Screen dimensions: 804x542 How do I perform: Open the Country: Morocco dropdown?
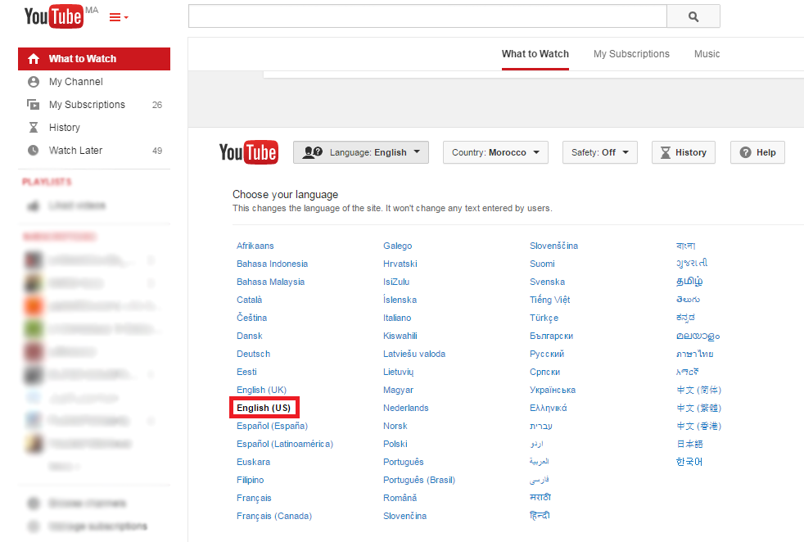pyautogui.click(x=495, y=152)
